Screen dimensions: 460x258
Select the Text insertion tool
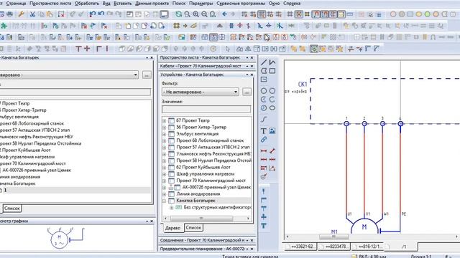[x=264, y=131]
